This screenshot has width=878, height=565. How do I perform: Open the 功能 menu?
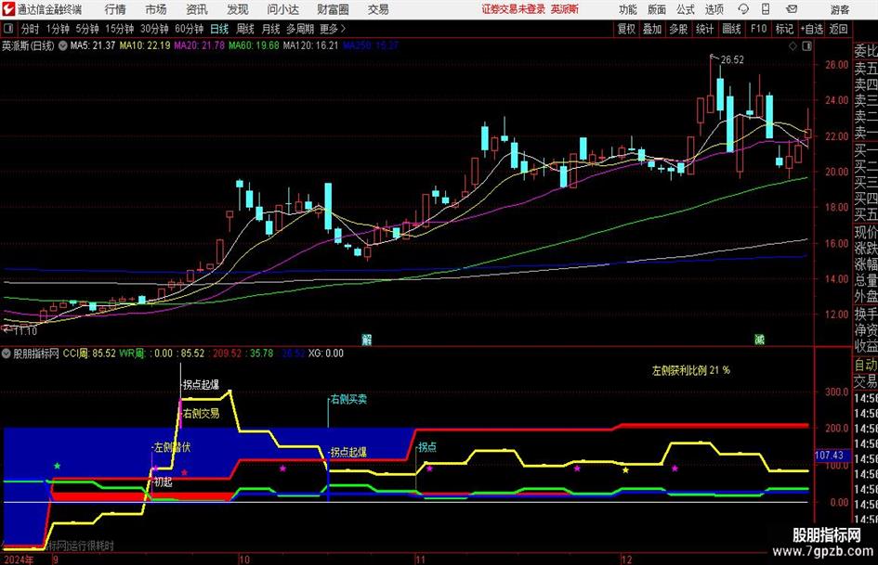pos(628,9)
